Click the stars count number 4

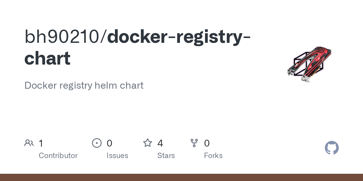click(160, 143)
